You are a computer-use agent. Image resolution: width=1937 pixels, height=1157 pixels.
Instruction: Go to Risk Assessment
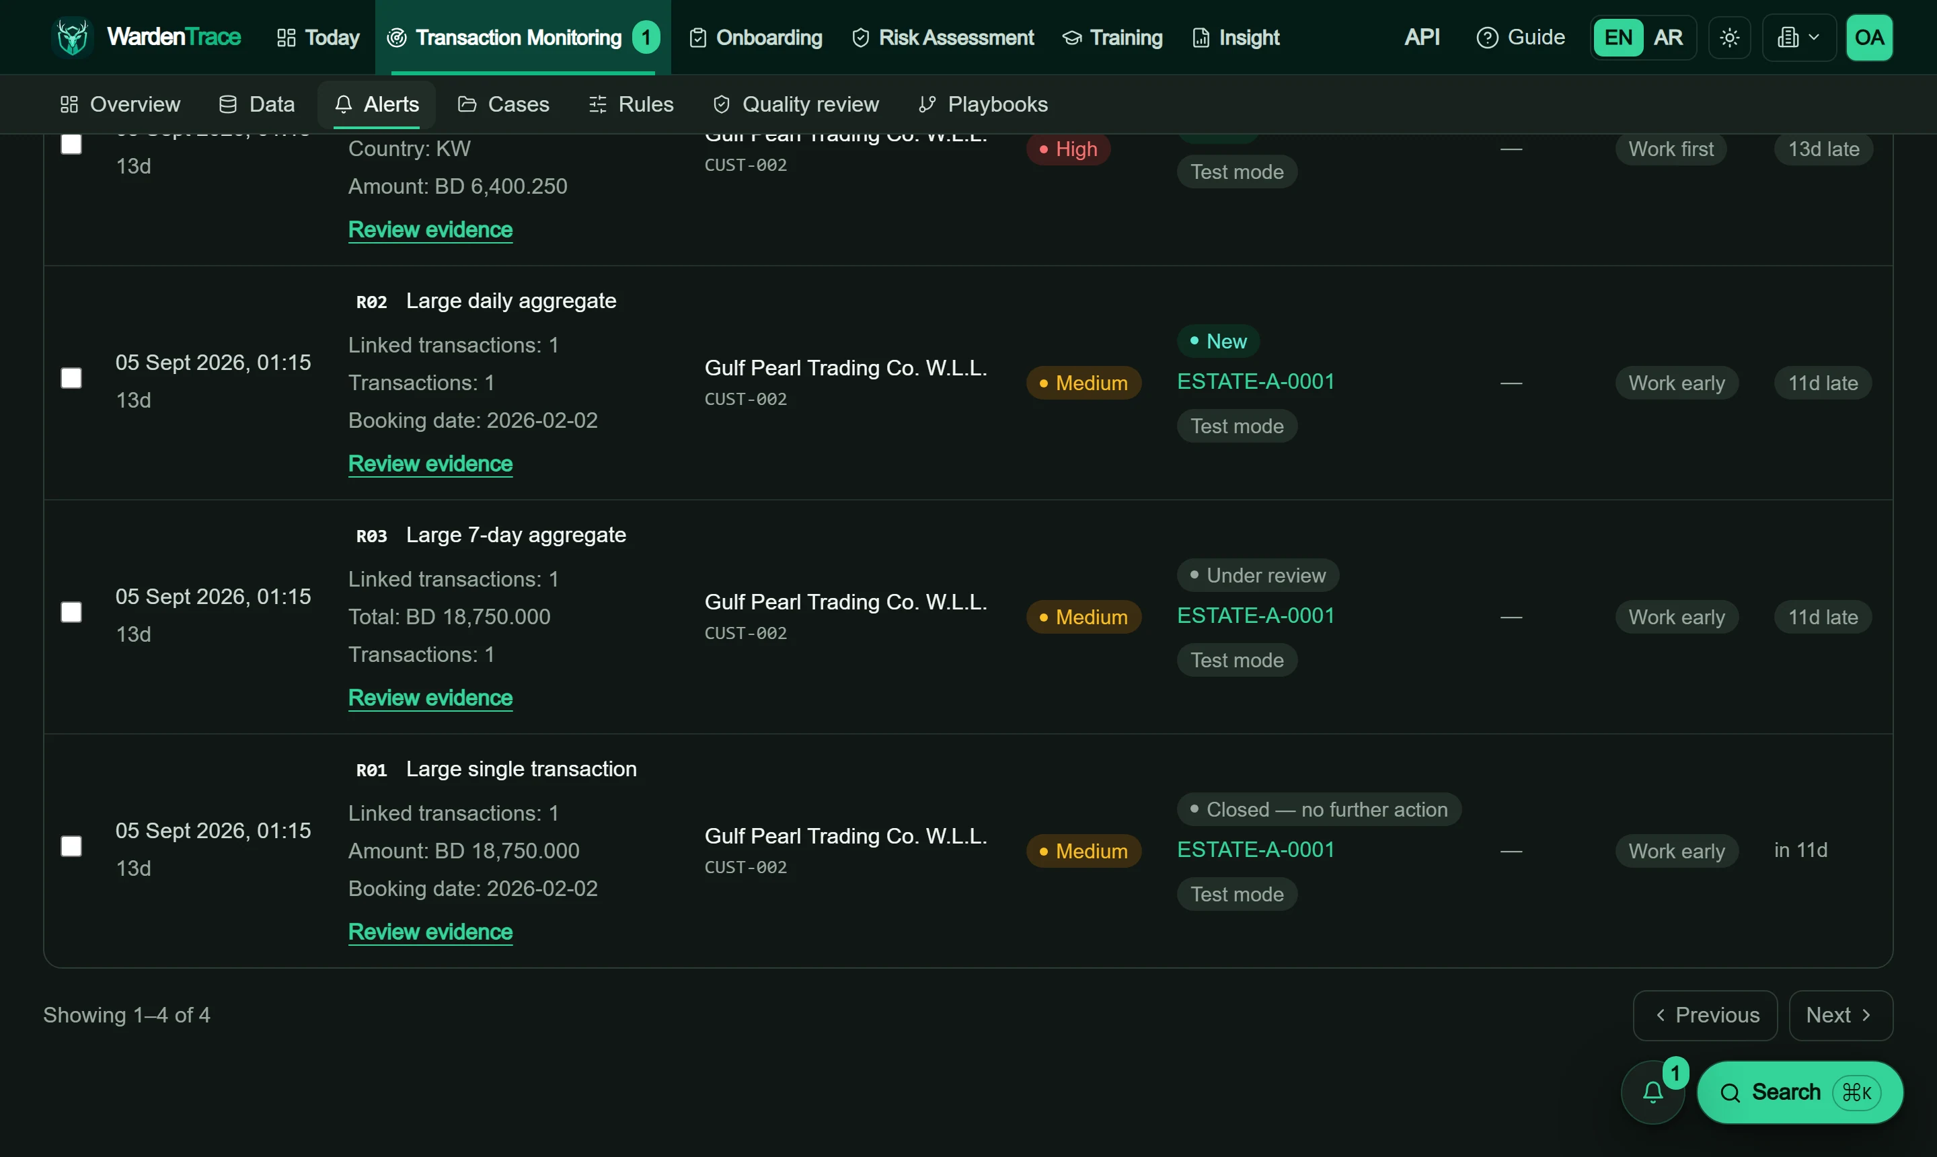pos(943,38)
